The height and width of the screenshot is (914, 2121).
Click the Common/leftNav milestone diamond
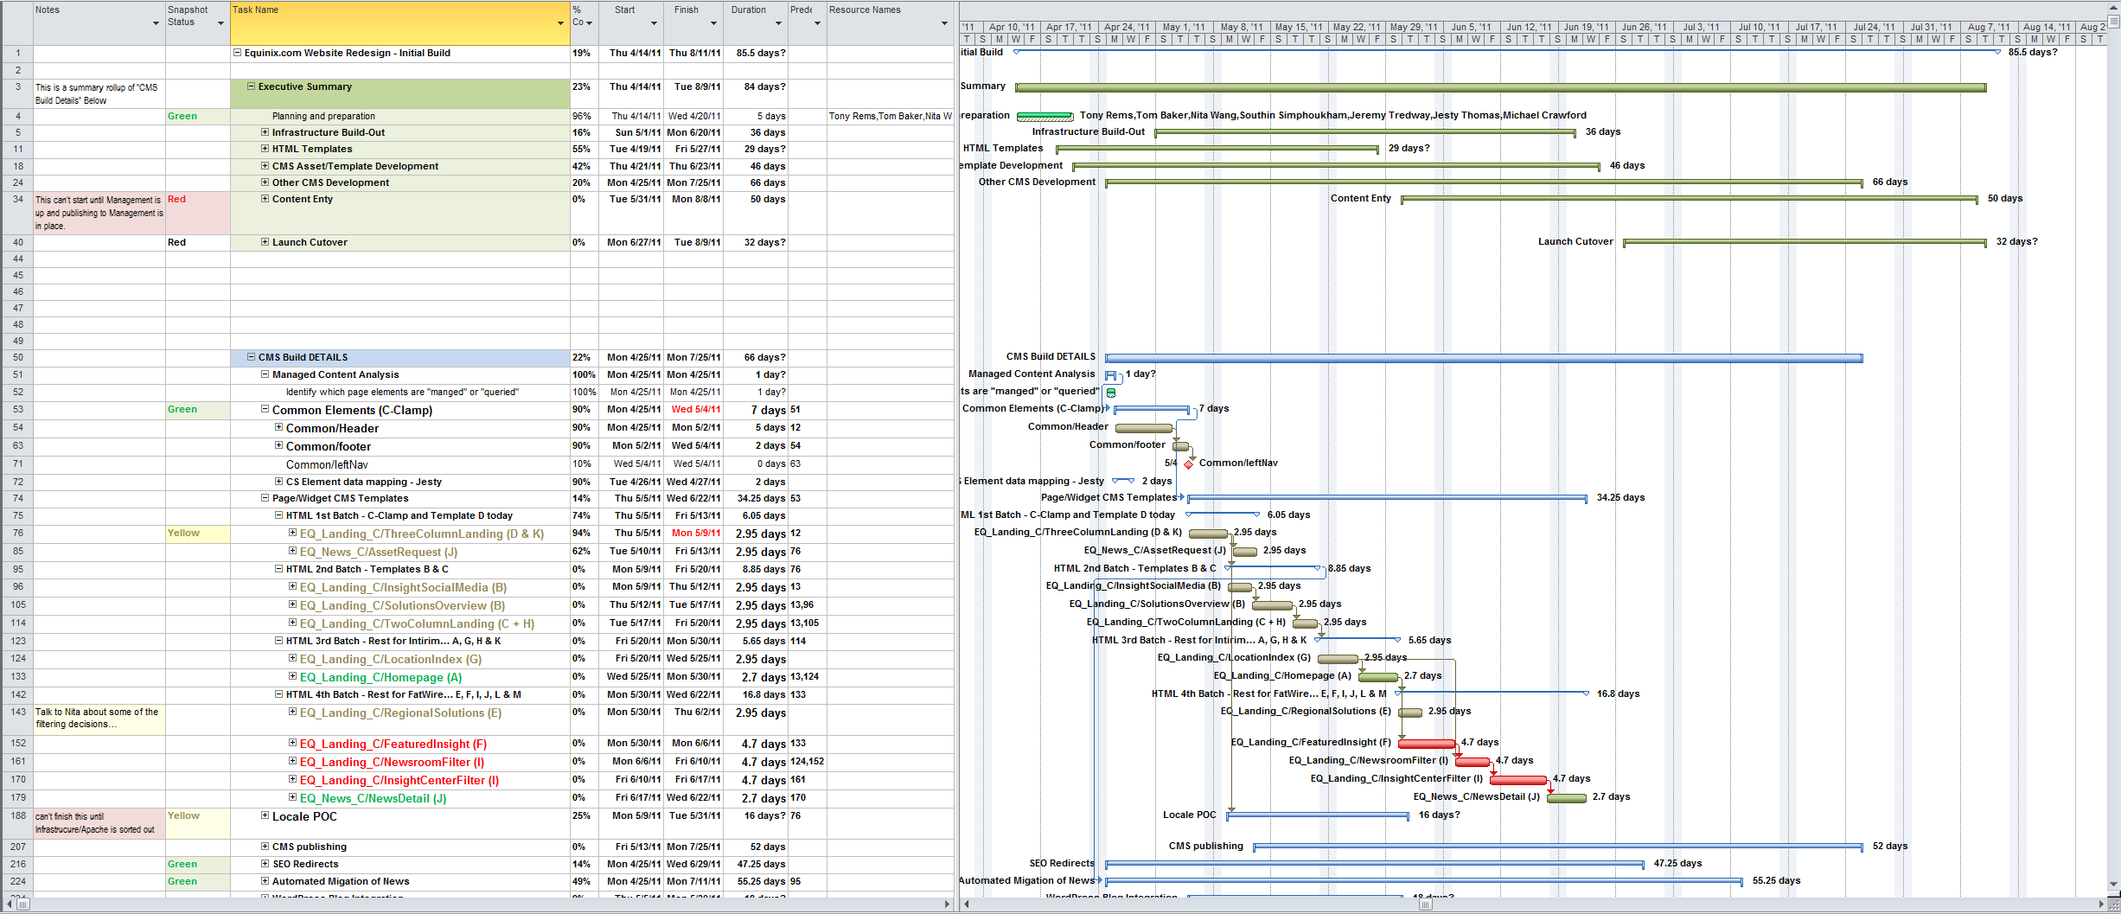pos(1188,464)
